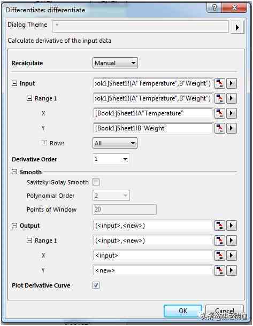The width and height of the screenshot is (253, 326).
Task: Expand the Rows tree node
Action: 44,143
